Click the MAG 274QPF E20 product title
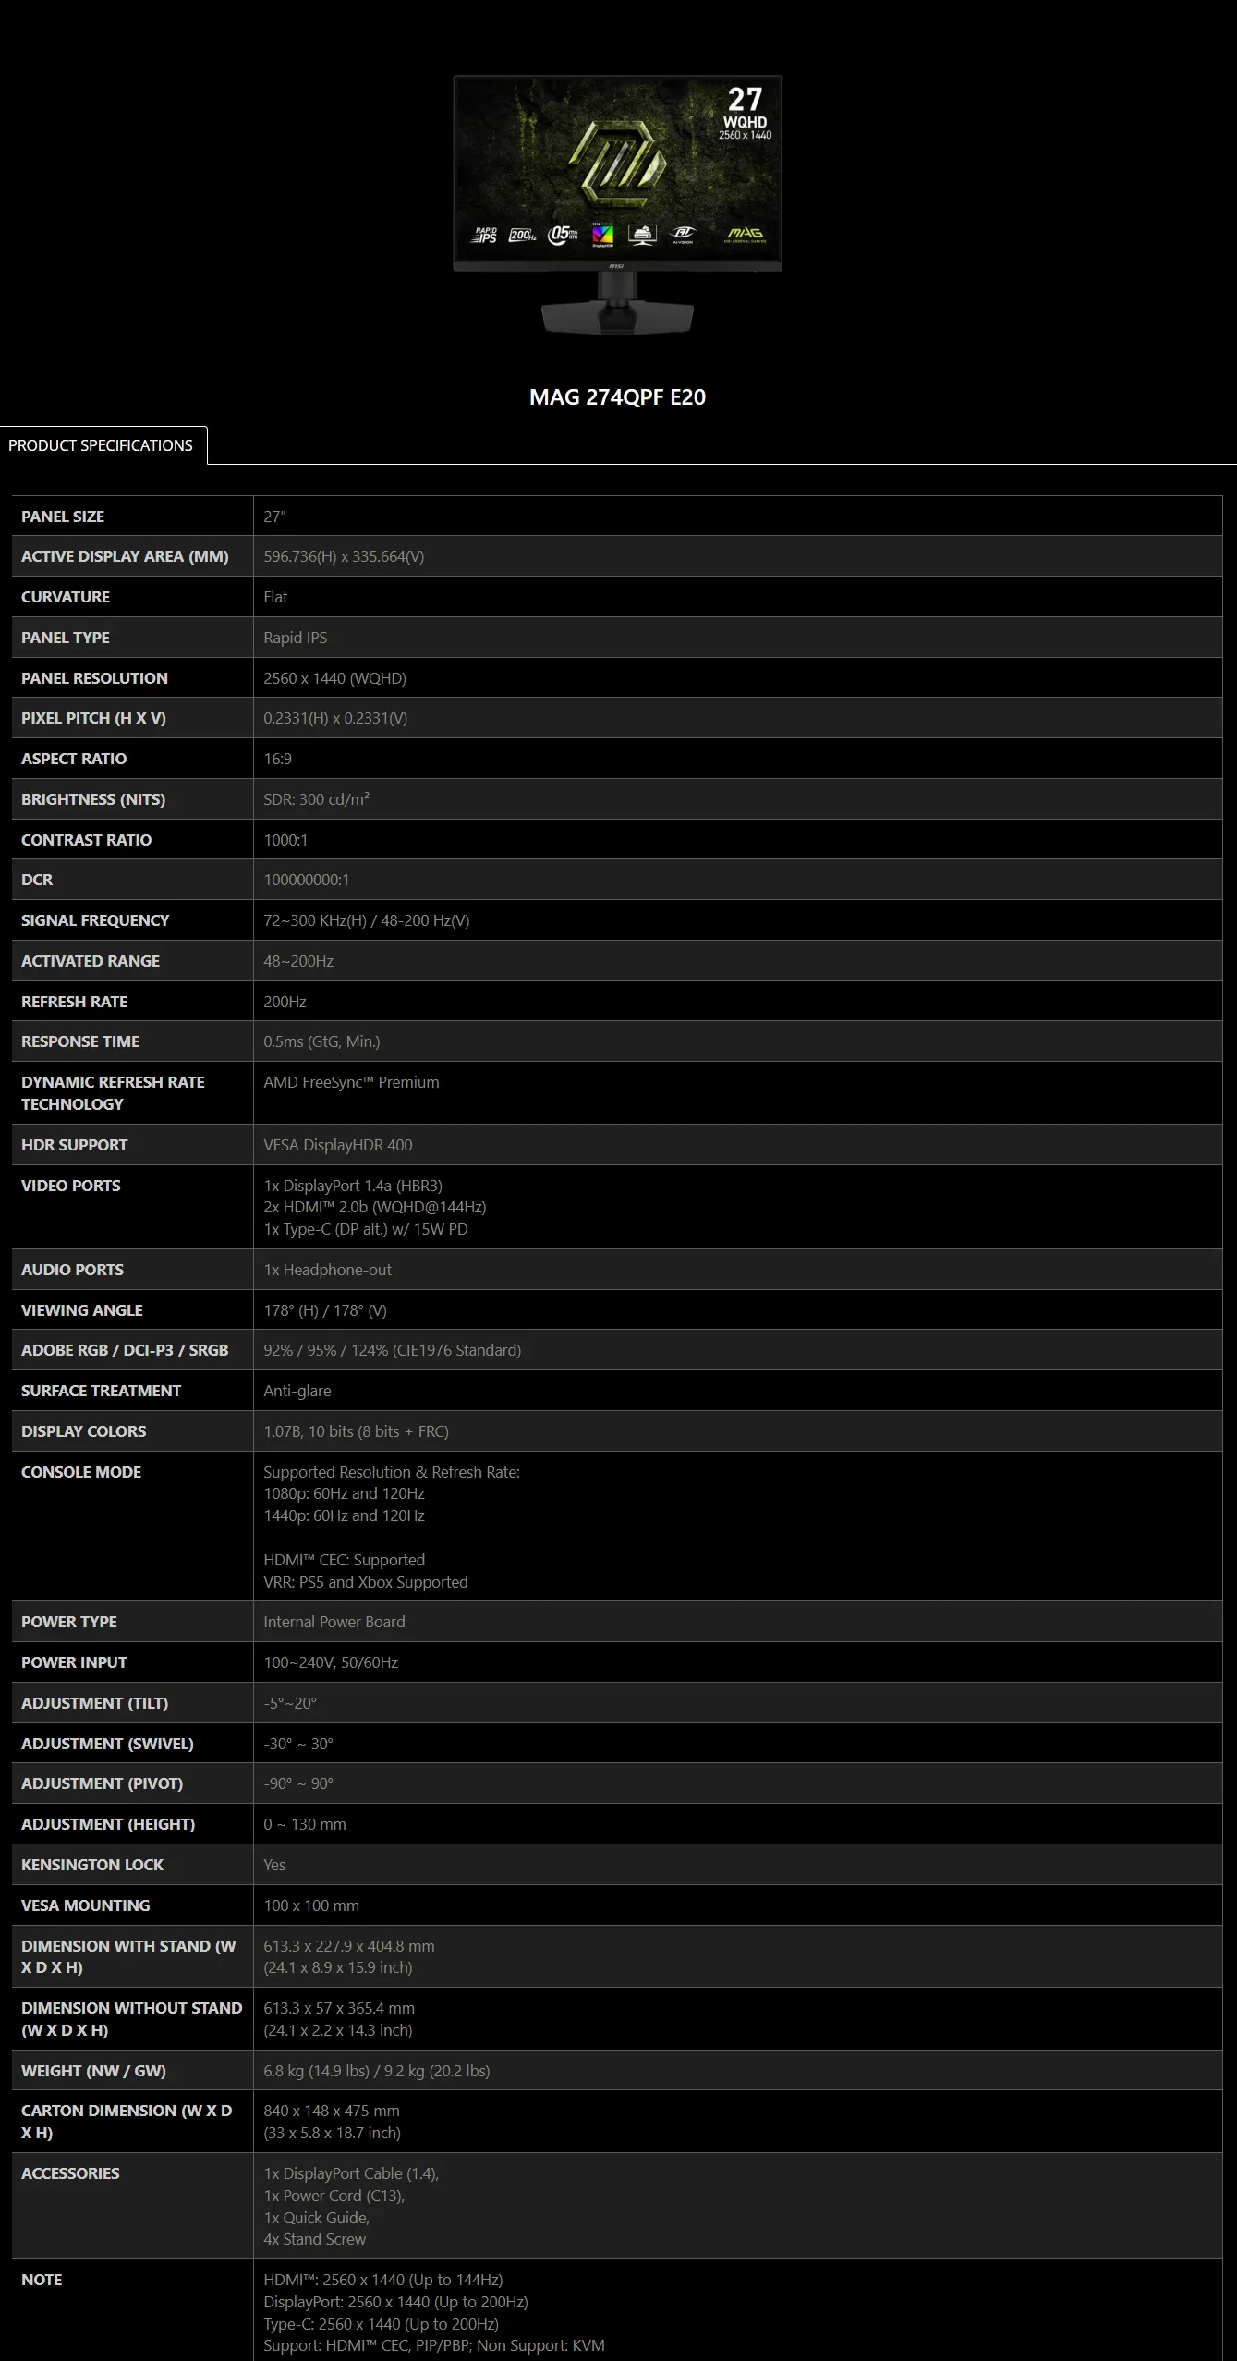The image size is (1237, 2361). coord(617,397)
